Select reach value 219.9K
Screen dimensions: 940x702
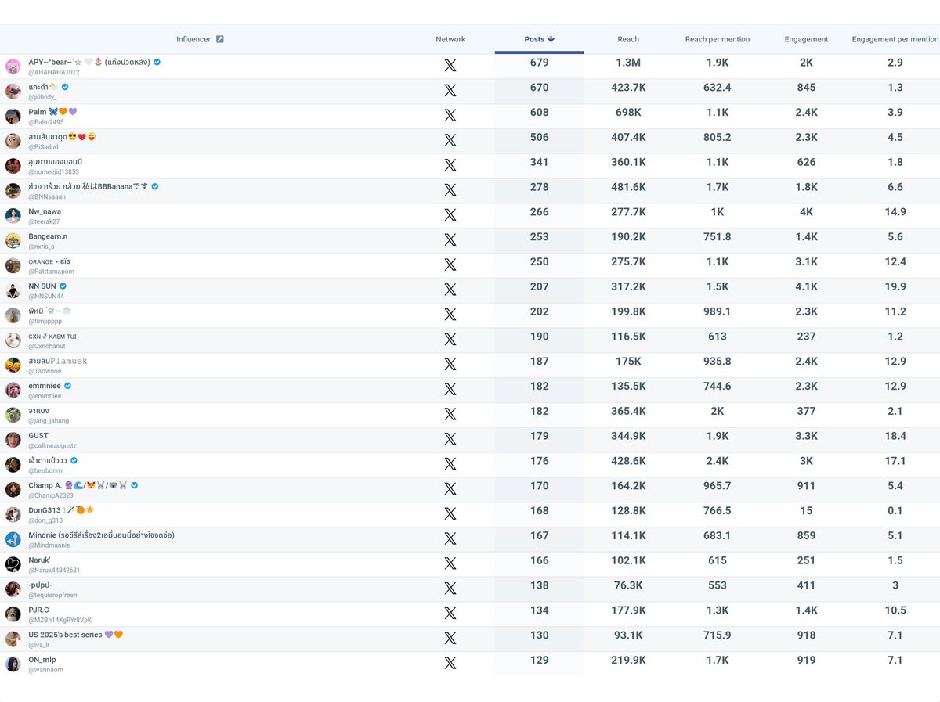[628, 660]
